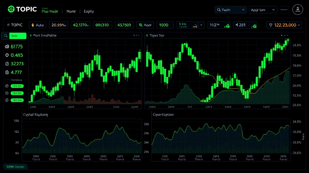Click the green icon next to 112
Screen dimensions: 309x173
pos(227,26)
